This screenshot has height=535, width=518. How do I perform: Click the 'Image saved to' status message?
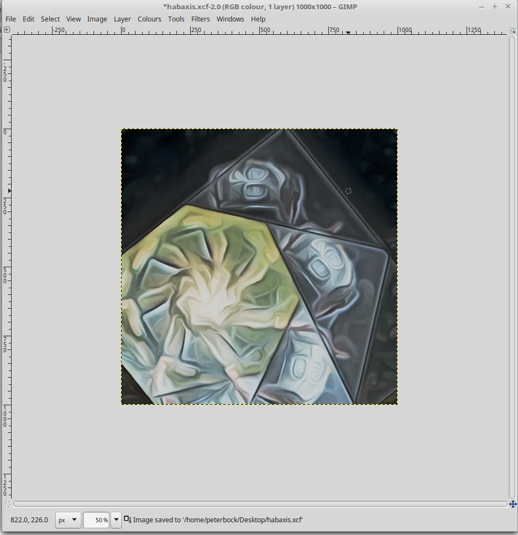[x=218, y=520]
